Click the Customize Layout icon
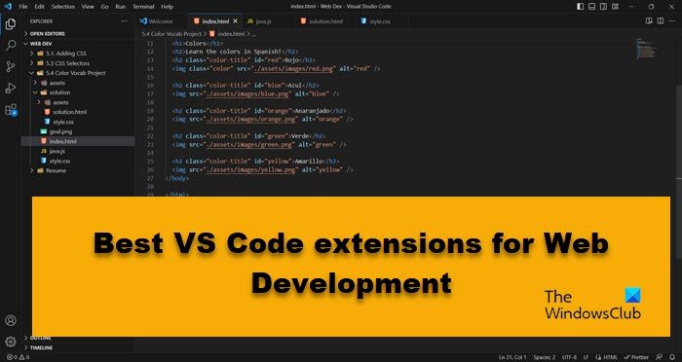The width and height of the screenshot is (682, 362). 615,7
